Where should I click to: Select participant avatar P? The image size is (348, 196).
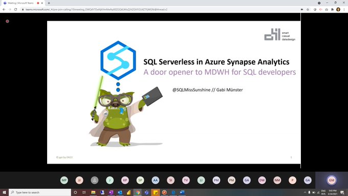293,180
